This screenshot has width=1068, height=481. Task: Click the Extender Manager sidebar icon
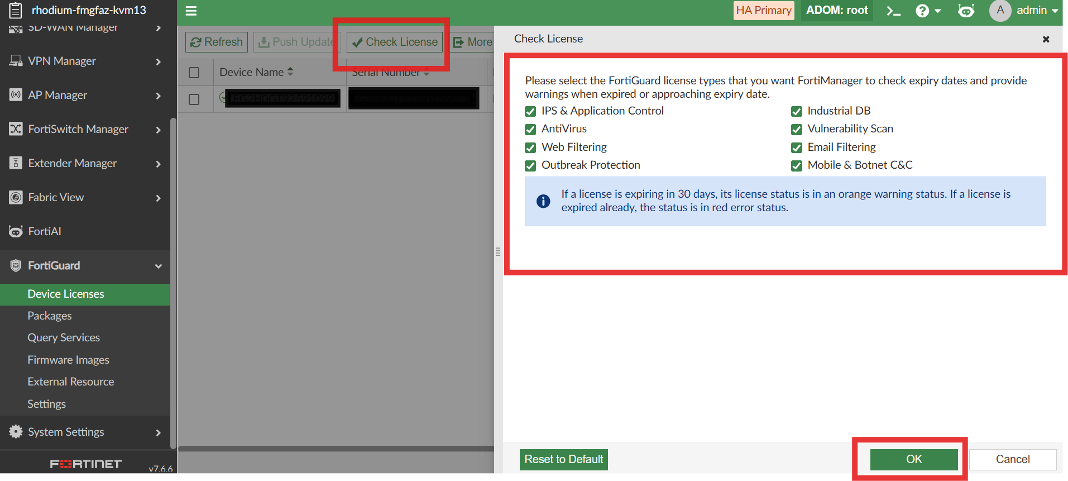(x=16, y=163)
